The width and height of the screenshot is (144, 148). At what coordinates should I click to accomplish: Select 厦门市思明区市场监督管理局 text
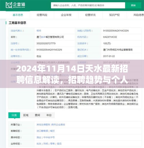click(x=118, y=50)
